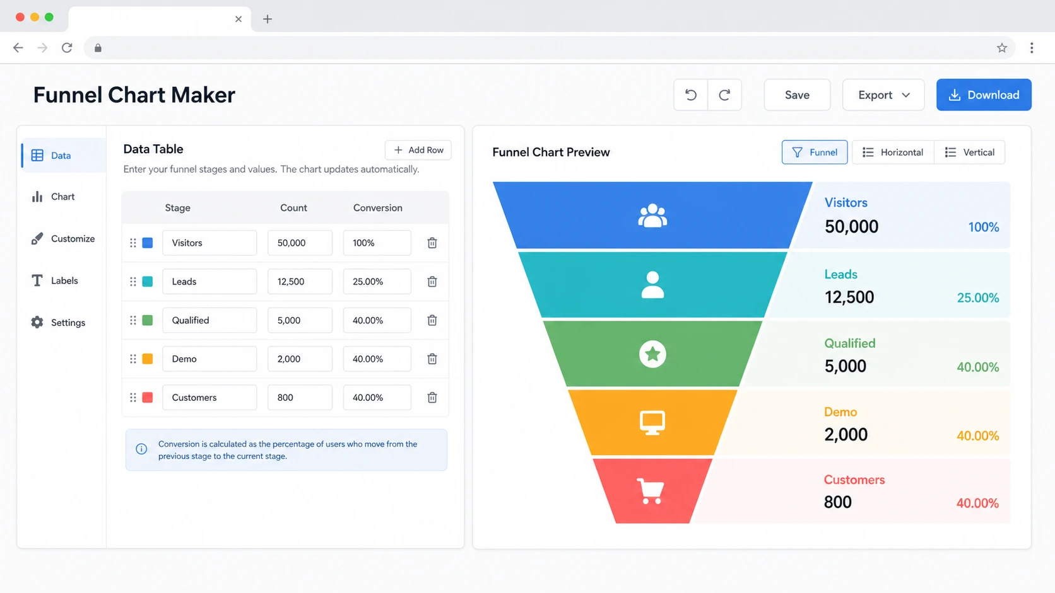Grab the drag handle of Customers row
The width and height of the screenshot is (1055, 593).
click(133, 398)
